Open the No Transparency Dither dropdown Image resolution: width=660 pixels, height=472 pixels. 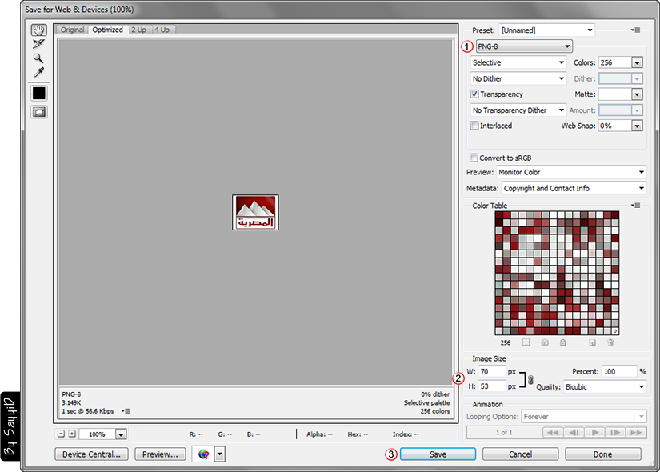(x=518, y=110)
